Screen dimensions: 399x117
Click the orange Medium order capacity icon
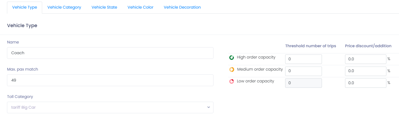point(231,70)
